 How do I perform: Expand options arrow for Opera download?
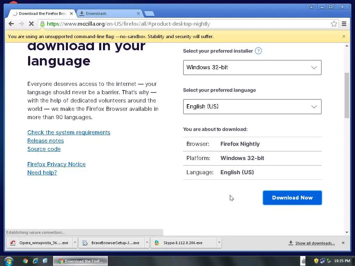[x=75, y=243]
